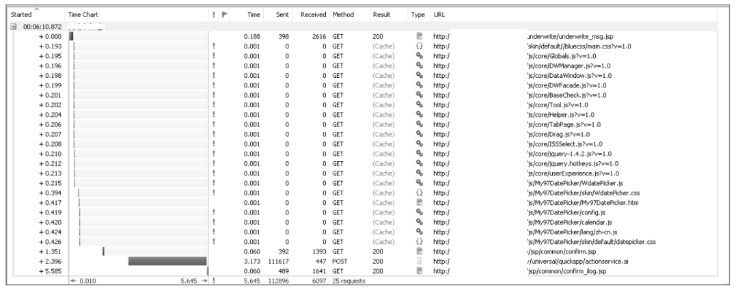The height and width of the screenshot is (293, 738).
Task: Click the script type icon for BaseCheck.js
Action: click(x=420, y=95)
